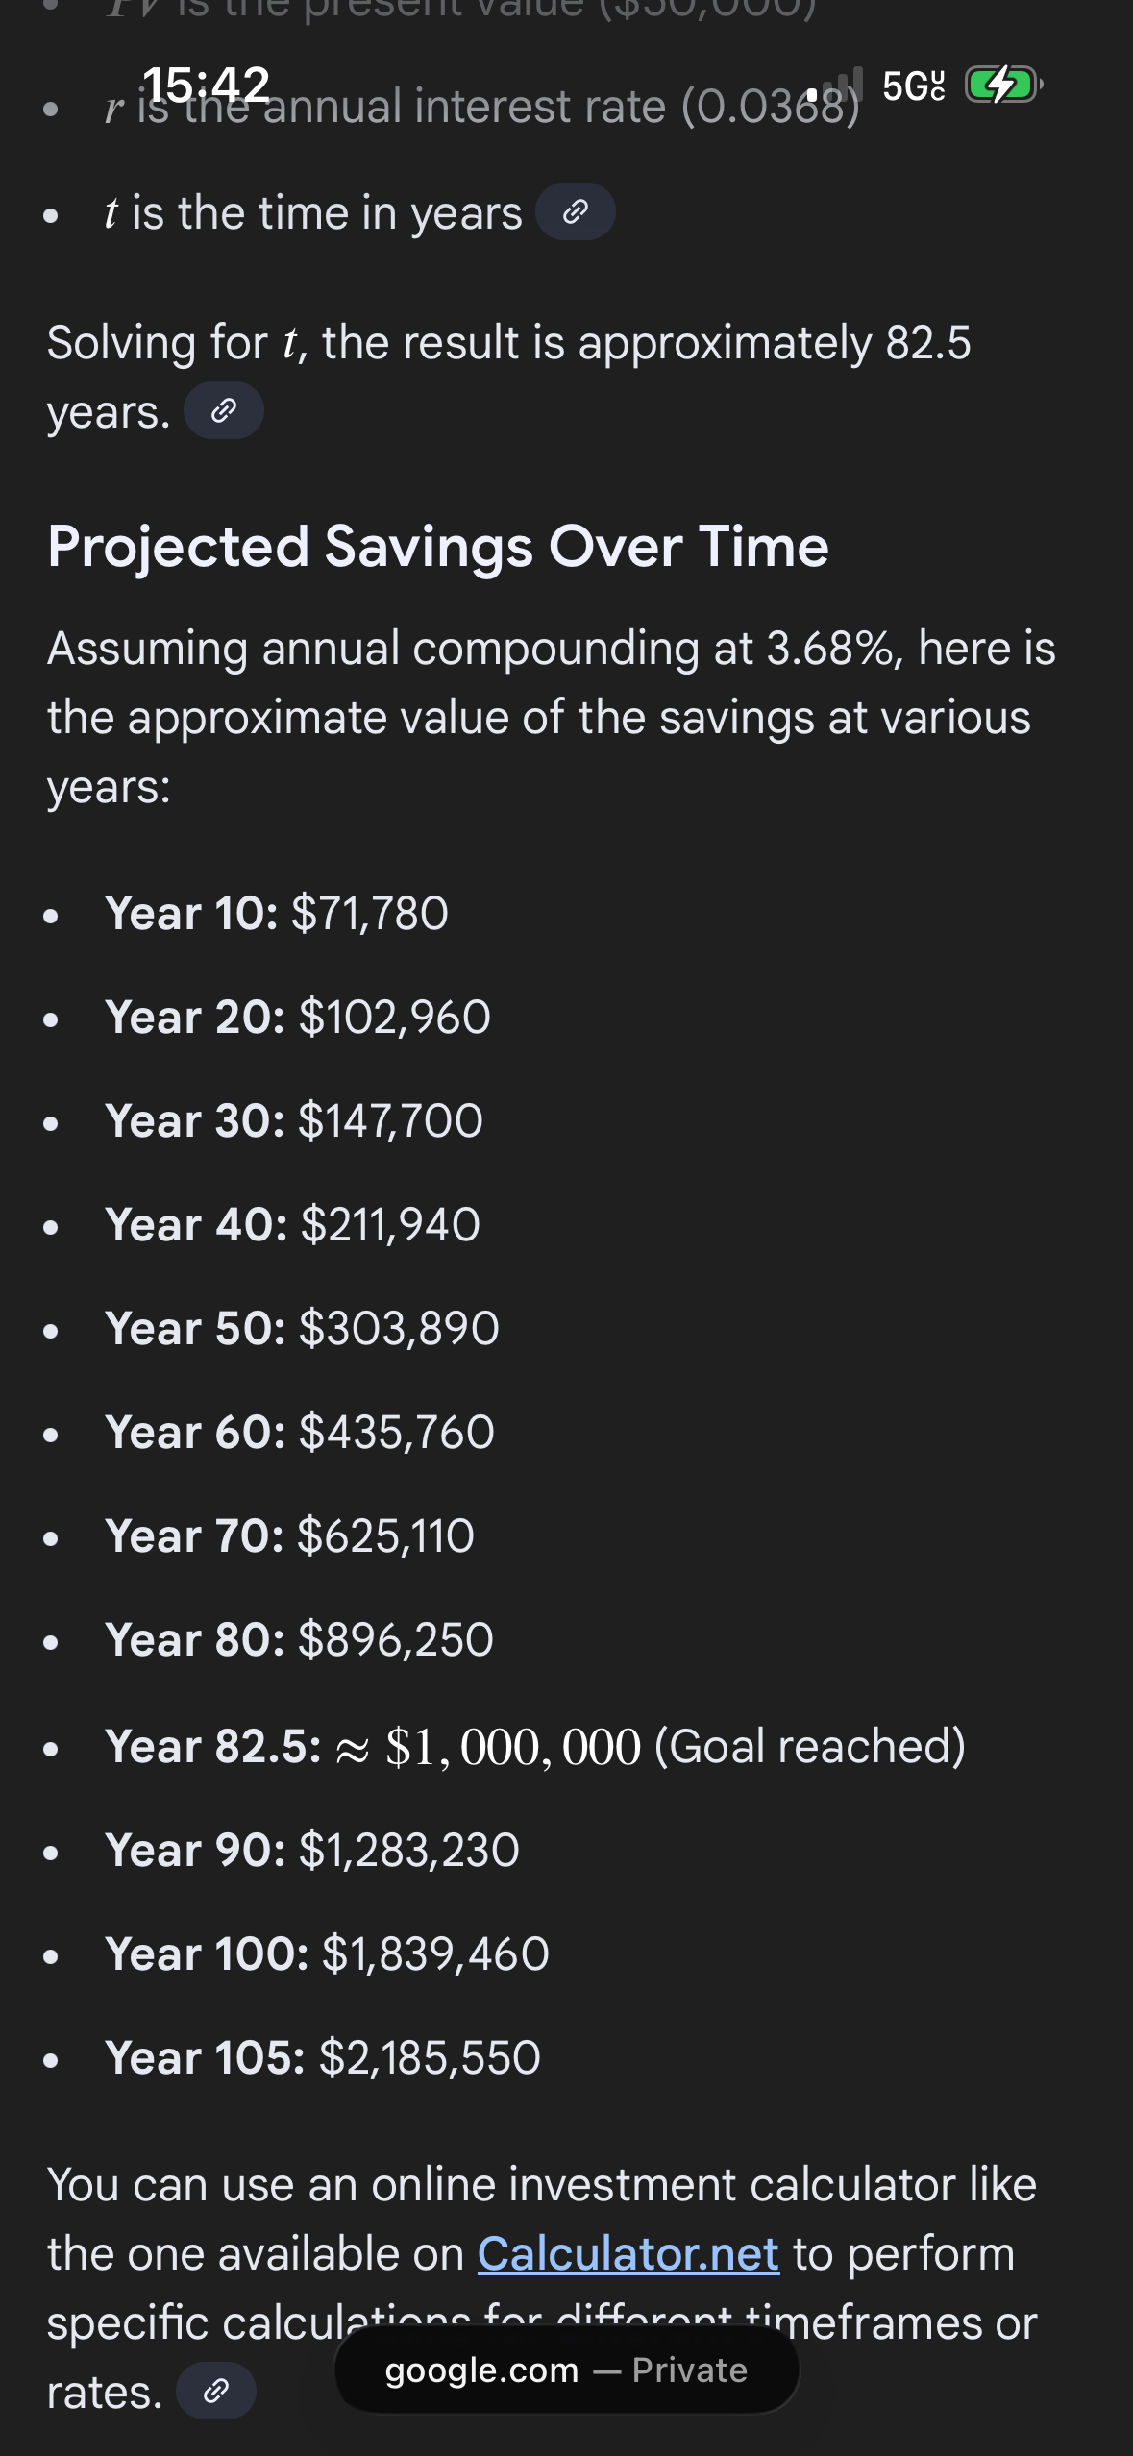
Task: Tap the Year 60 entry showing $435,760
Action: (x=300, y=1432)
